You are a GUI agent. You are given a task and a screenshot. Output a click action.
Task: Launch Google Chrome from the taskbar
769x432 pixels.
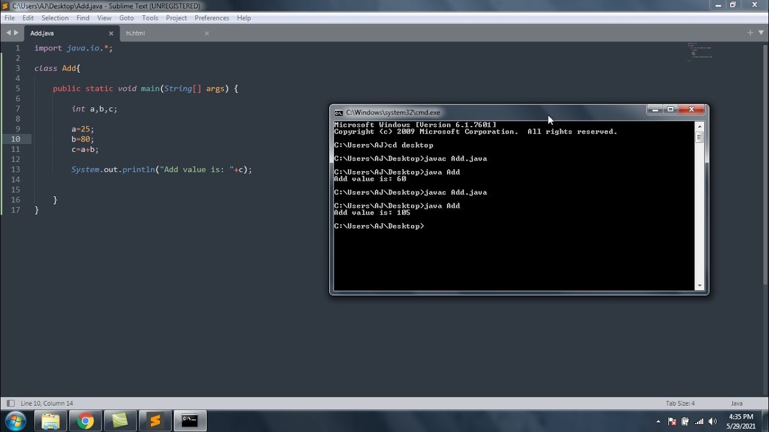point(85,421)
